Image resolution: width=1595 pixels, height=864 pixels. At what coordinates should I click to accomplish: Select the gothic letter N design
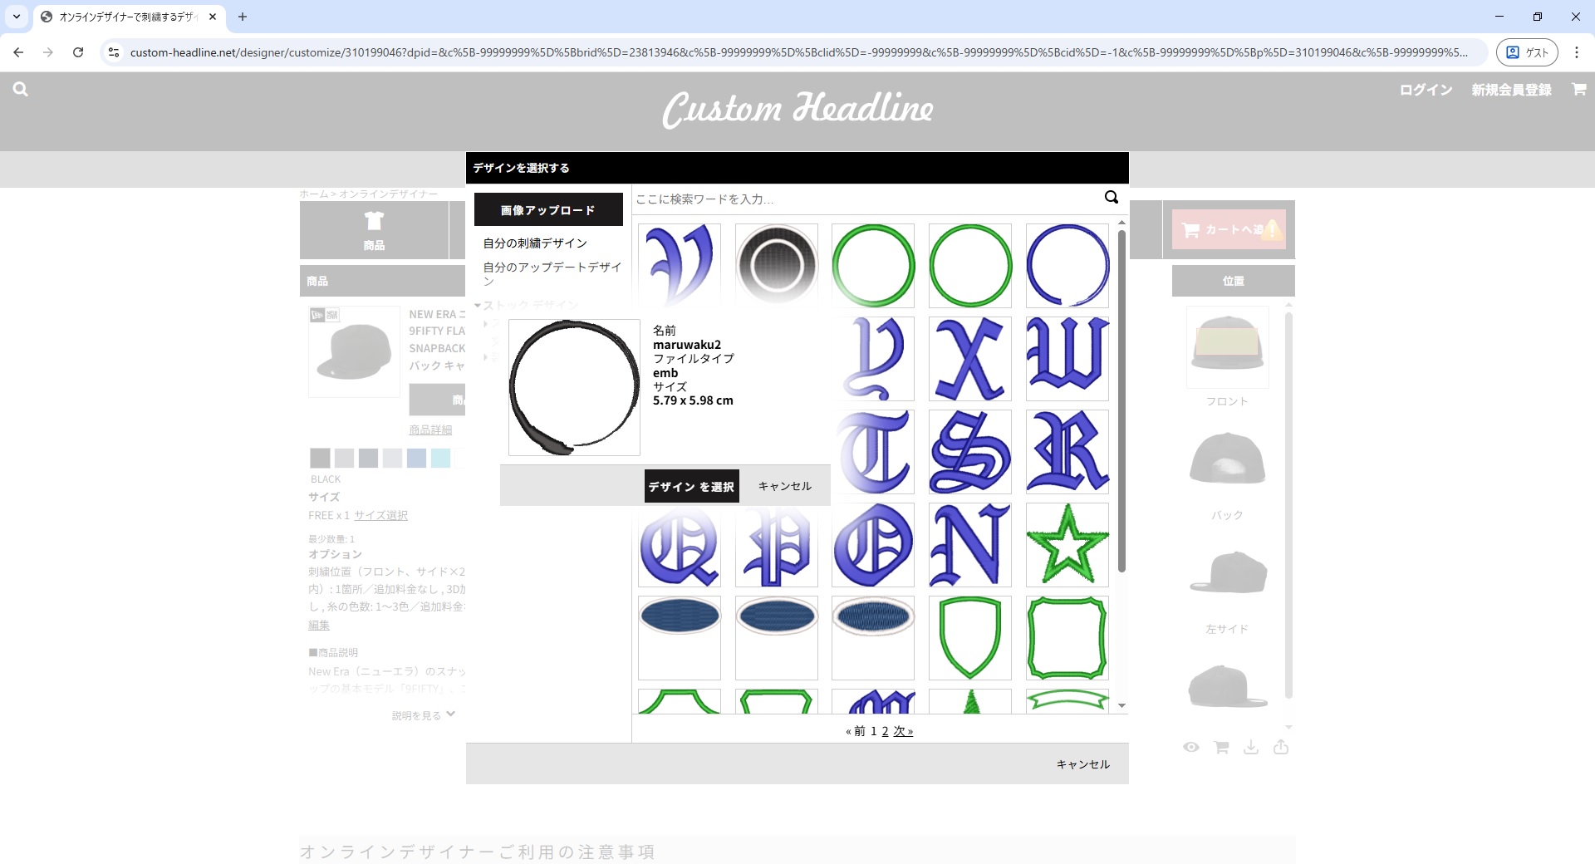click(969, 545)
